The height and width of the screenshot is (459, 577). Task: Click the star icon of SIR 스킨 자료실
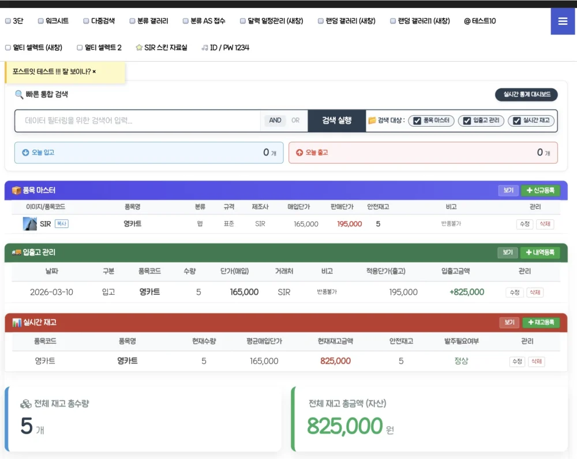pos(138,48)
